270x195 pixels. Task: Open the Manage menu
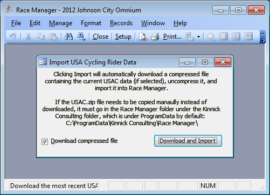(x=61, y=23)
